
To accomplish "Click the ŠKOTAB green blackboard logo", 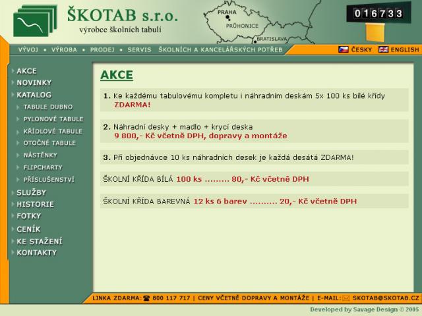I will pos(35,20).
